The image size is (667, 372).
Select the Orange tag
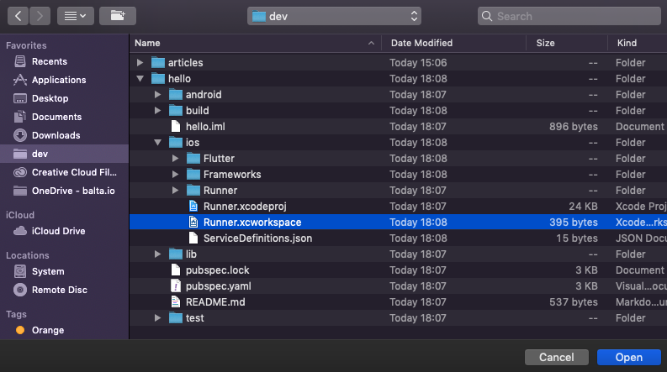(40, 330)
